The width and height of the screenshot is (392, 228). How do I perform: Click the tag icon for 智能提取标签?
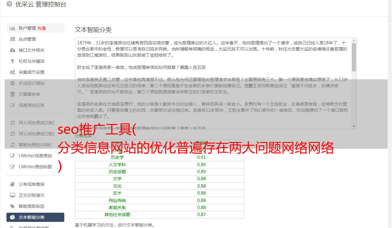[13, 206]
